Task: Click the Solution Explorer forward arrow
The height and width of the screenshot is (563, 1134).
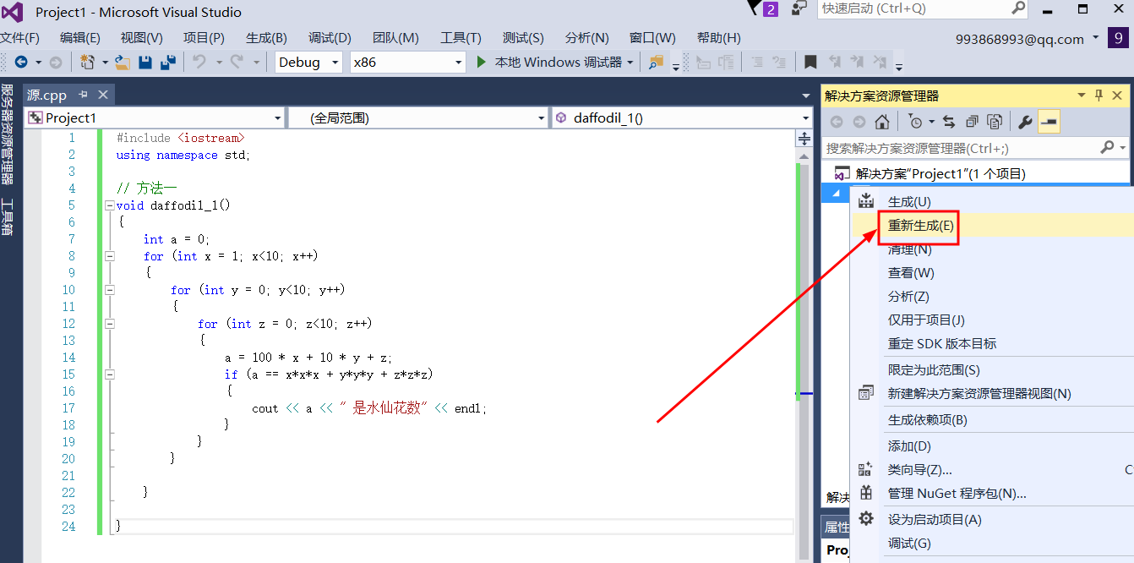Action: coord(859,122)
